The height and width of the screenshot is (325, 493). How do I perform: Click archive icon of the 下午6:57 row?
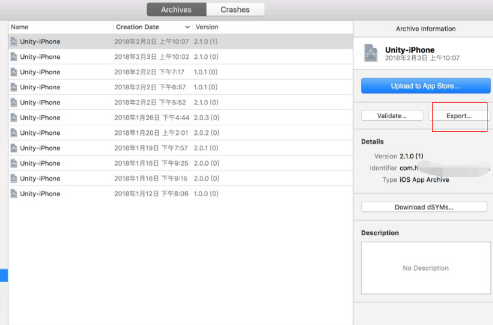point(14,87)
